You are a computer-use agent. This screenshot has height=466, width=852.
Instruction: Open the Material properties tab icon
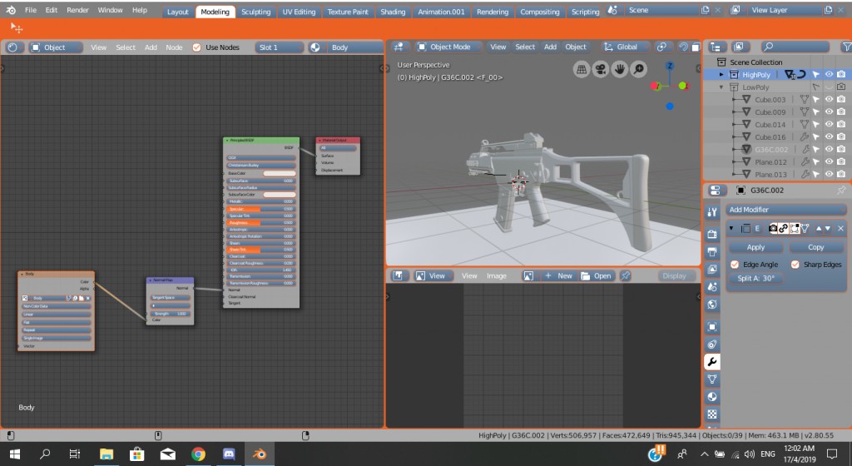pos(711,396)
